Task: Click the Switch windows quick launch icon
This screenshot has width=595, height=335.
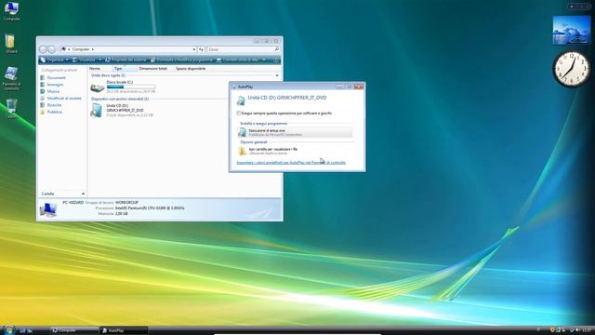Action: coord(30,331)
